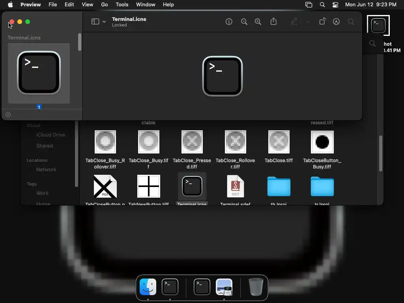The height and width of the screenshot is (303, 404).
Task: Click the Preview sidebar scrollbar
Action: click(x=80, y=42)
